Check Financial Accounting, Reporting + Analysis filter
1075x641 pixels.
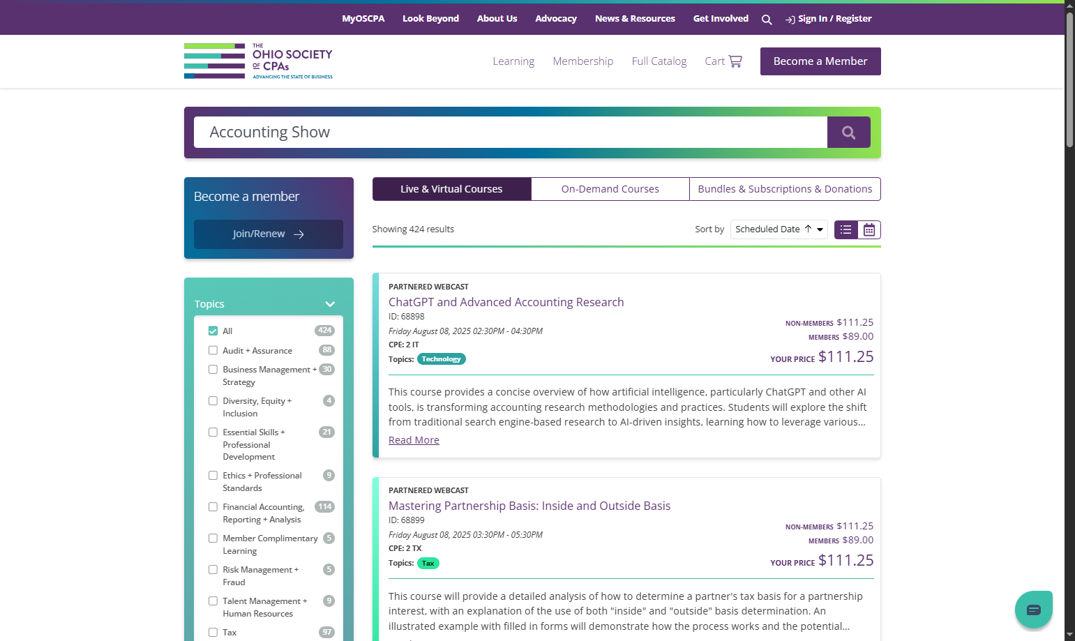213,506
